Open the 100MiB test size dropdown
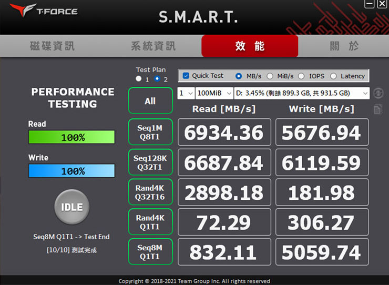 214,93
